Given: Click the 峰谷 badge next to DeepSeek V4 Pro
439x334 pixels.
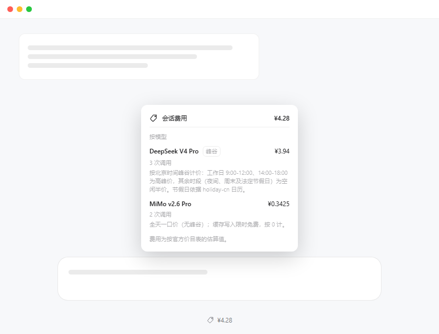Looking at the screenshot, I should 211,151.
